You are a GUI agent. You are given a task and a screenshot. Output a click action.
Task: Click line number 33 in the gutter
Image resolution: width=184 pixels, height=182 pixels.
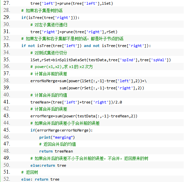(x=7, y=45)
